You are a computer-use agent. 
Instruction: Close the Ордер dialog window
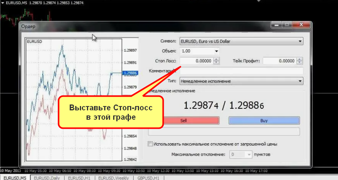(301, 25)
